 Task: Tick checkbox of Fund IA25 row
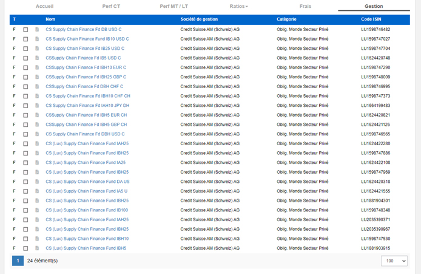(25, 163)
